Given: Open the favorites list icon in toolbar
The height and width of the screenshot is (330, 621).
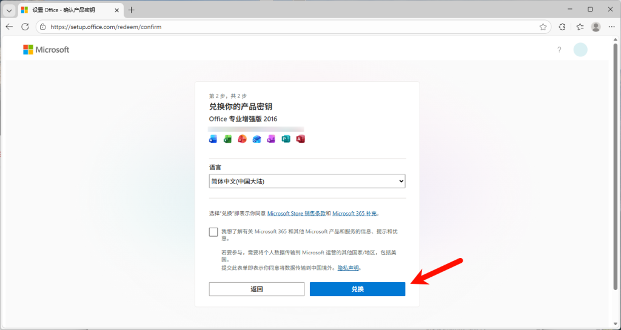Looking at the screenshot, I should click(x=580, y=27).
